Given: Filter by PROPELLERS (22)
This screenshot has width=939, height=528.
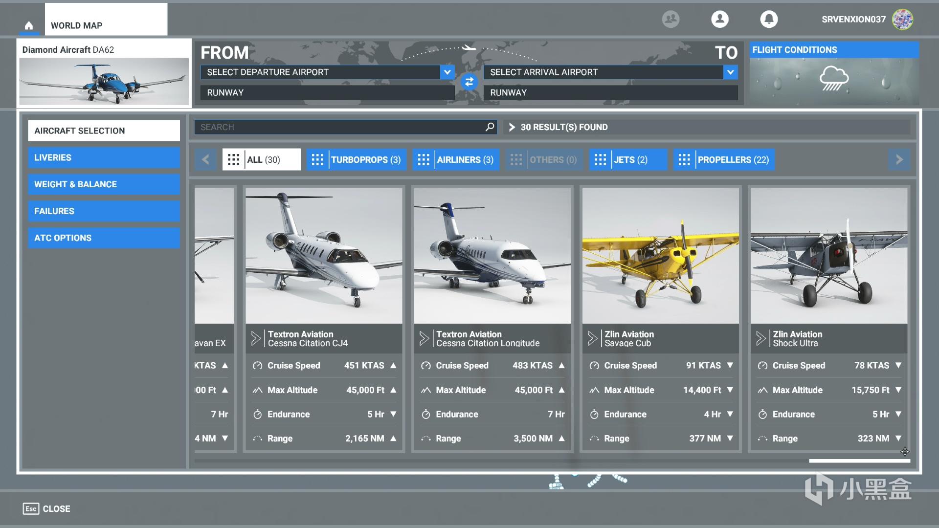Looking at the screenshot, I should tap(724, 159).
